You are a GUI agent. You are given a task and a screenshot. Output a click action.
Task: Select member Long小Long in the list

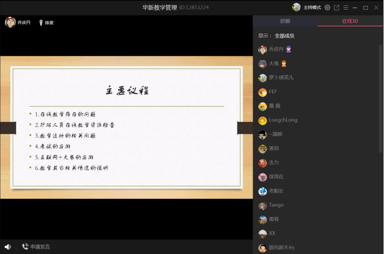pos(283,120)
